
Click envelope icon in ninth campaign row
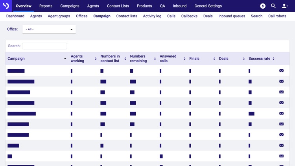pyautogui.click(x=282, y=156)
